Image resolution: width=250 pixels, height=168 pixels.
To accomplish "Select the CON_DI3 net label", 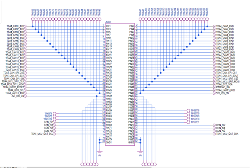I will pos(48,122).
